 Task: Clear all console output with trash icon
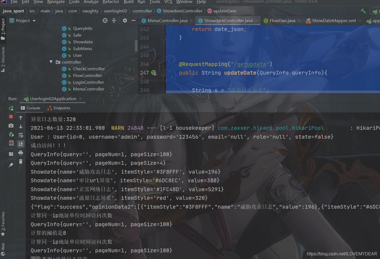(21, 161)
